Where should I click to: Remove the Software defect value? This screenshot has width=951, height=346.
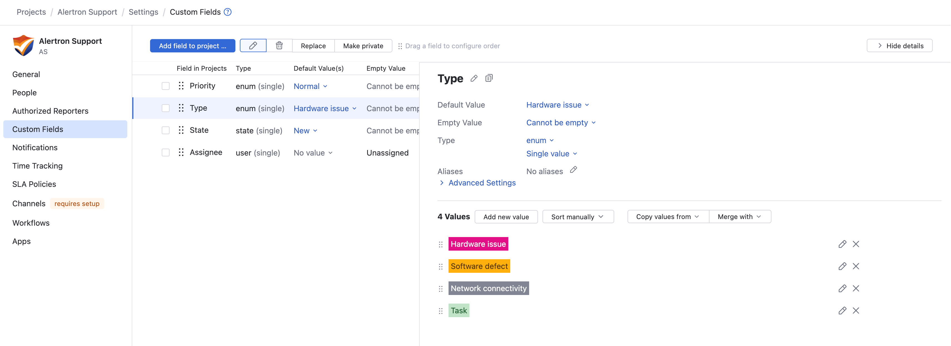coord(856,266)
